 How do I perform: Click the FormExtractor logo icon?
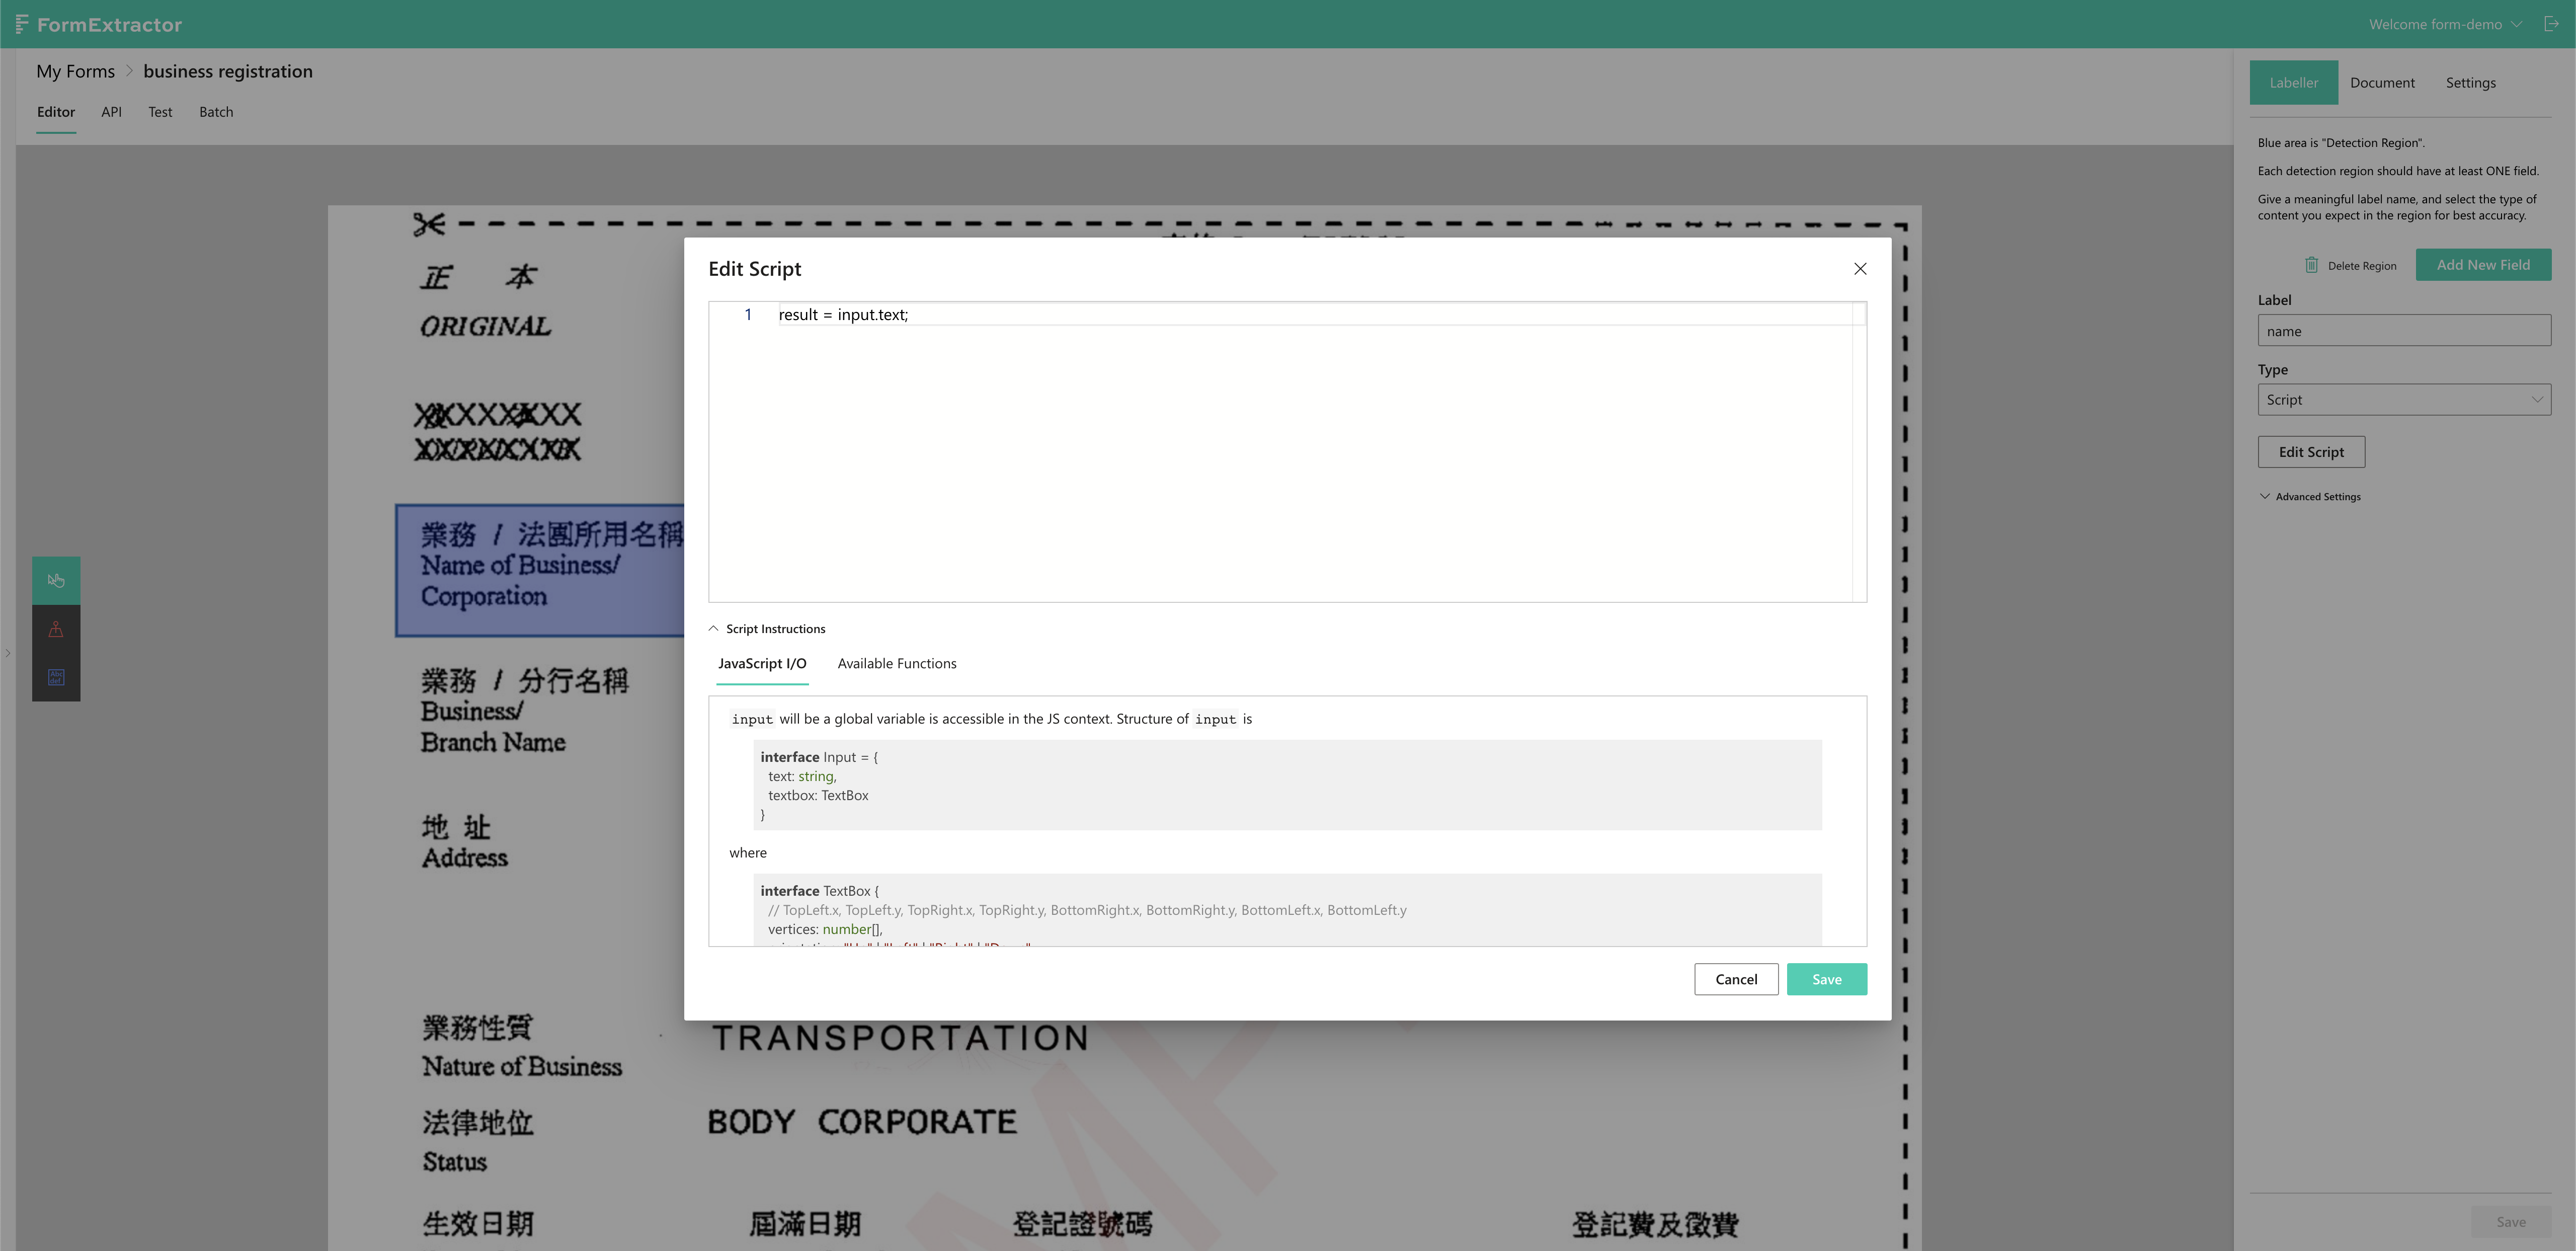tap(22, 24)
